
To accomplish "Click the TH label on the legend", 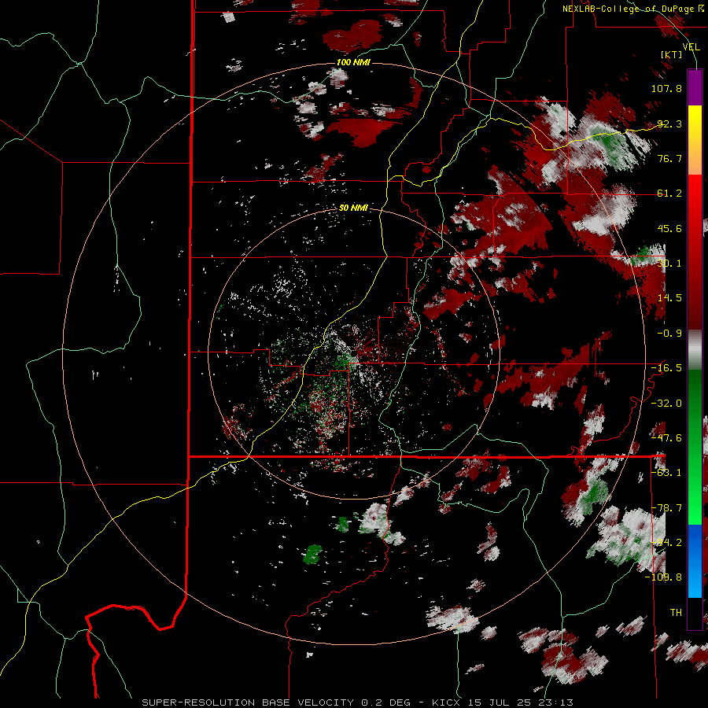I will (x=676, y=613).
